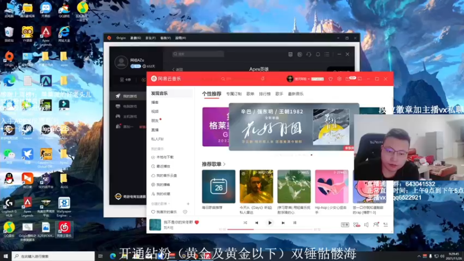
Task: Open the messages mail icon
Action: pyautogui.click(x=347, y=79)
